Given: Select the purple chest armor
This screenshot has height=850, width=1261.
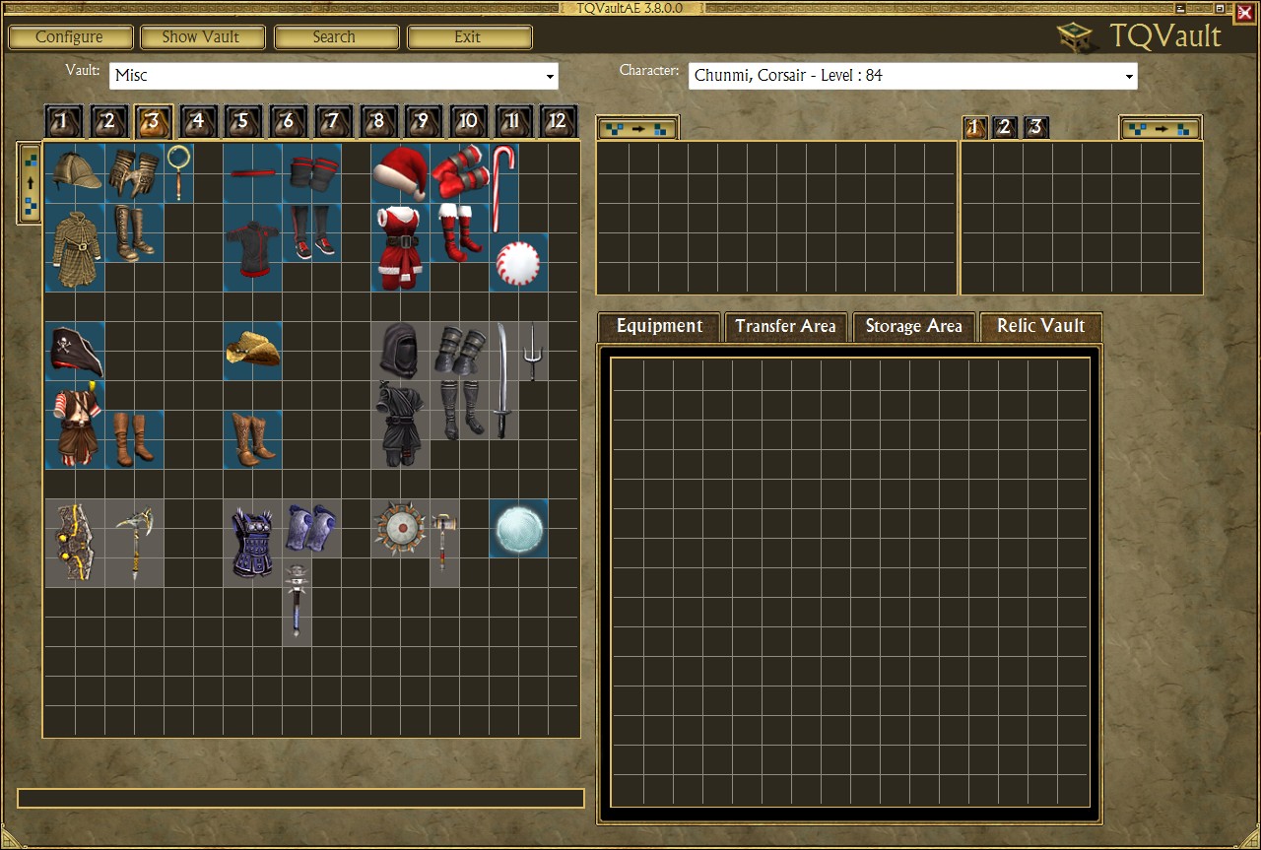Looking at the screenshot, I should pos(252,543).
